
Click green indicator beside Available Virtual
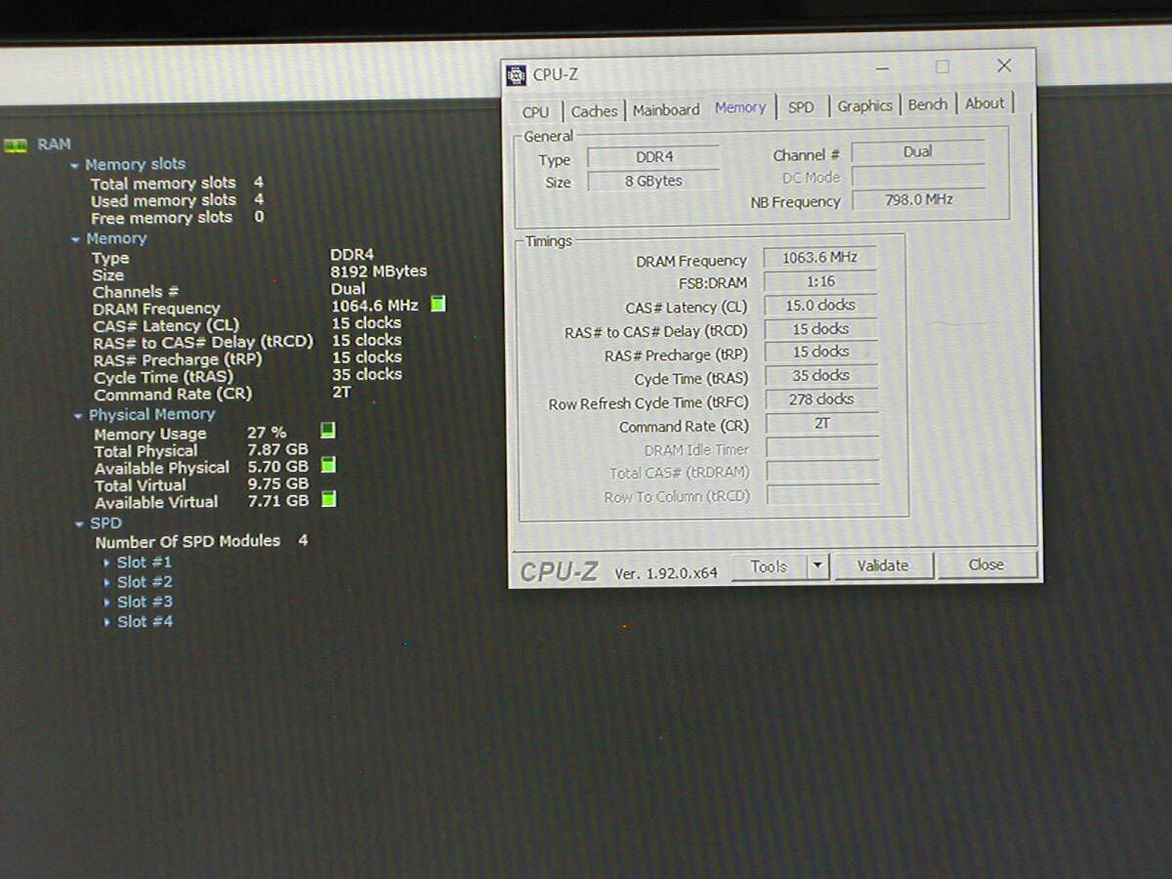coord(328,500)
